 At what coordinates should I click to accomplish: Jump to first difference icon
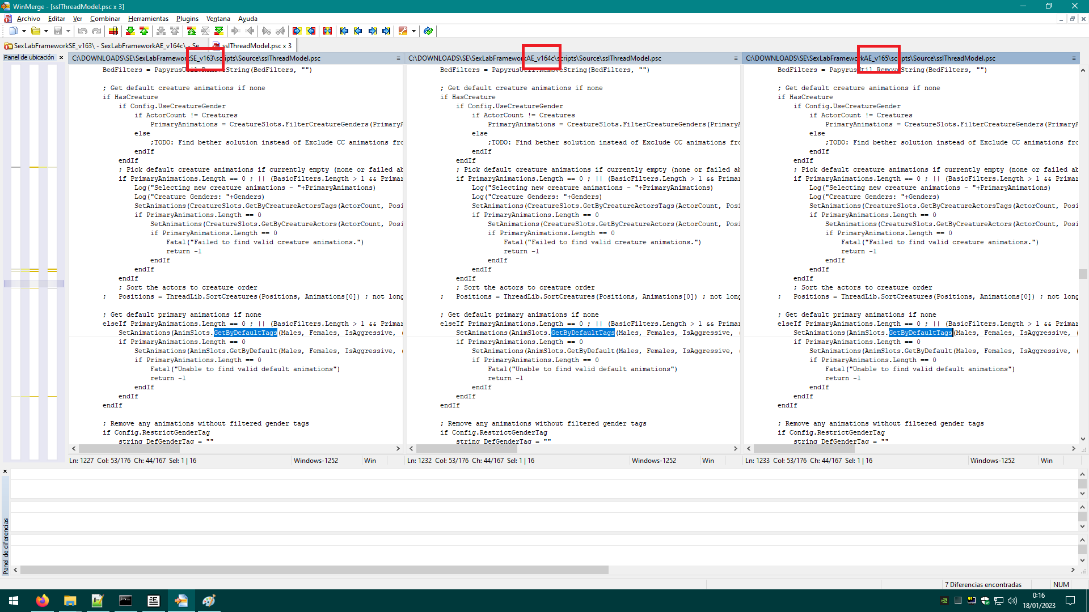(192, 31)
